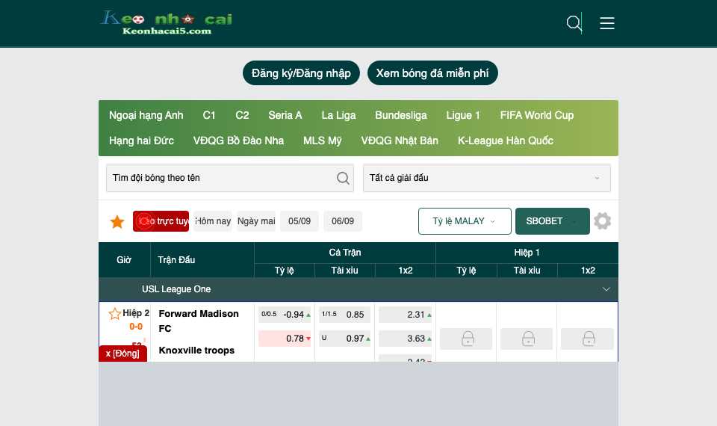The image size is (717, 426).
Task: Open the Tất cả giải đấu dropdown
Action: pyautogui.click(x=486, y=178)
